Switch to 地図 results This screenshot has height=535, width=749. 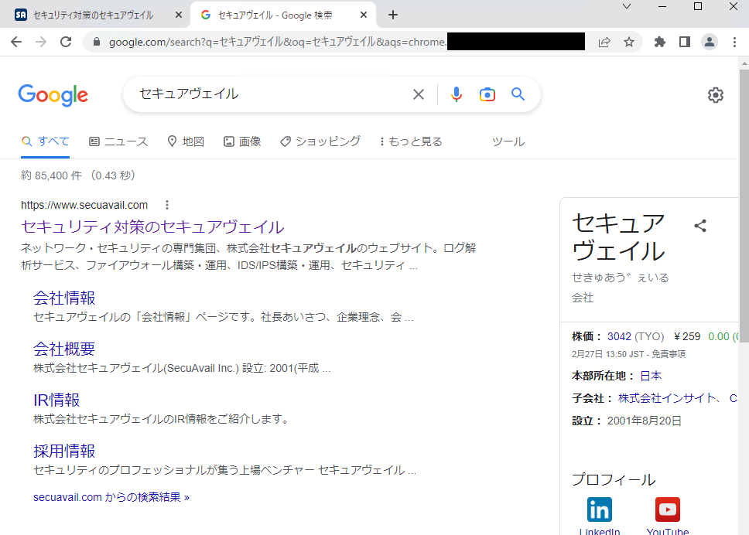(x=186, y=141)
